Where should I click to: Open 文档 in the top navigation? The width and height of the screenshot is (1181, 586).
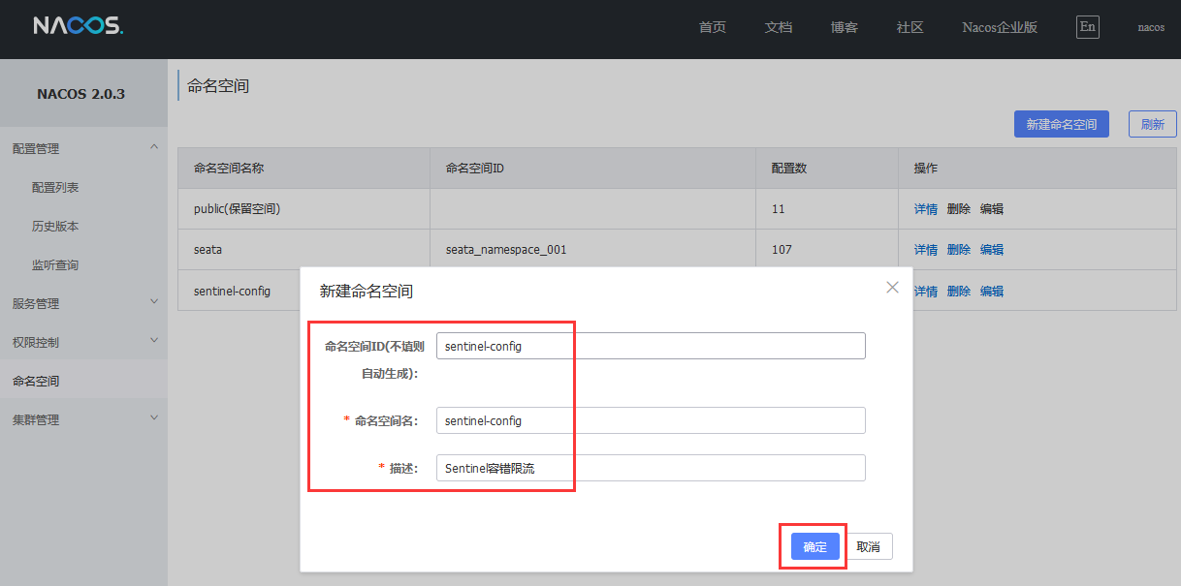[779, 27]
